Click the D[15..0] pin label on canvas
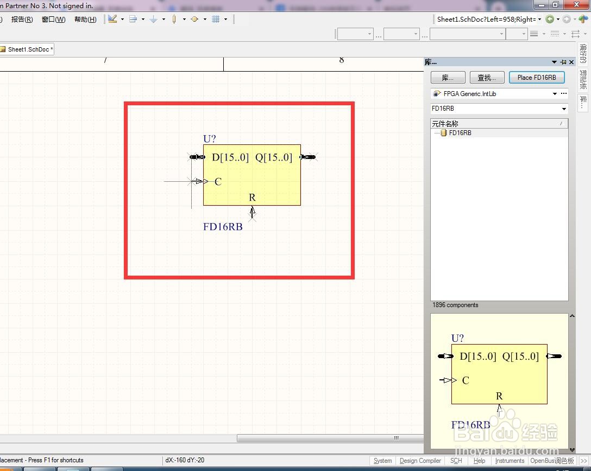Viewport: 591px width, 471px height. [230, 157]
